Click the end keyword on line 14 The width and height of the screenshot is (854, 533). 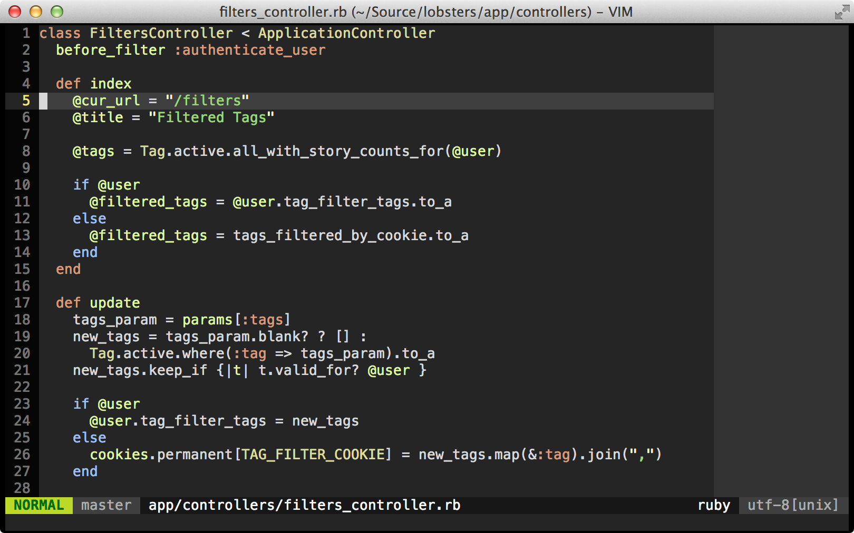click(x=85, y=252)
